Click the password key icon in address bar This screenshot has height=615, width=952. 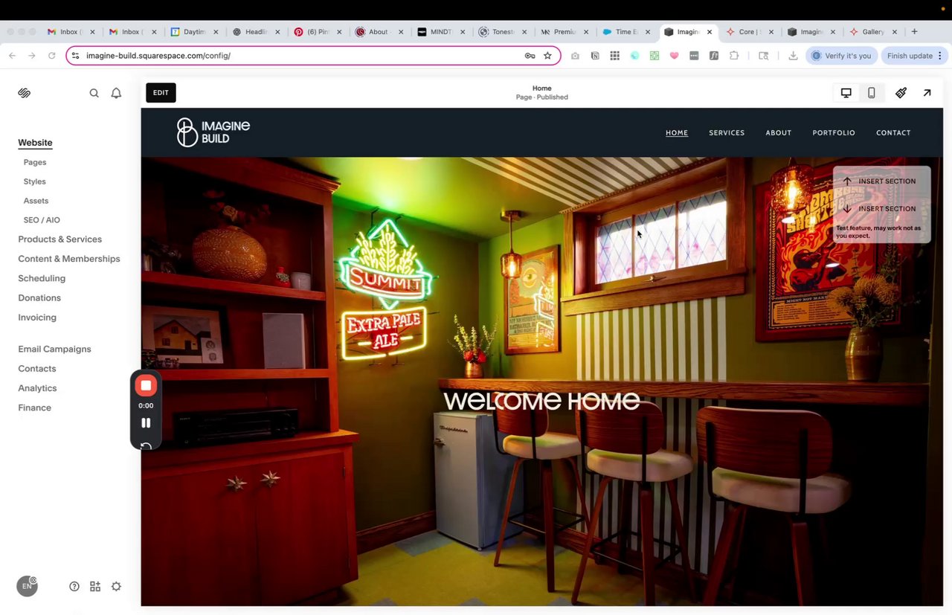click(x=530, y=56)
